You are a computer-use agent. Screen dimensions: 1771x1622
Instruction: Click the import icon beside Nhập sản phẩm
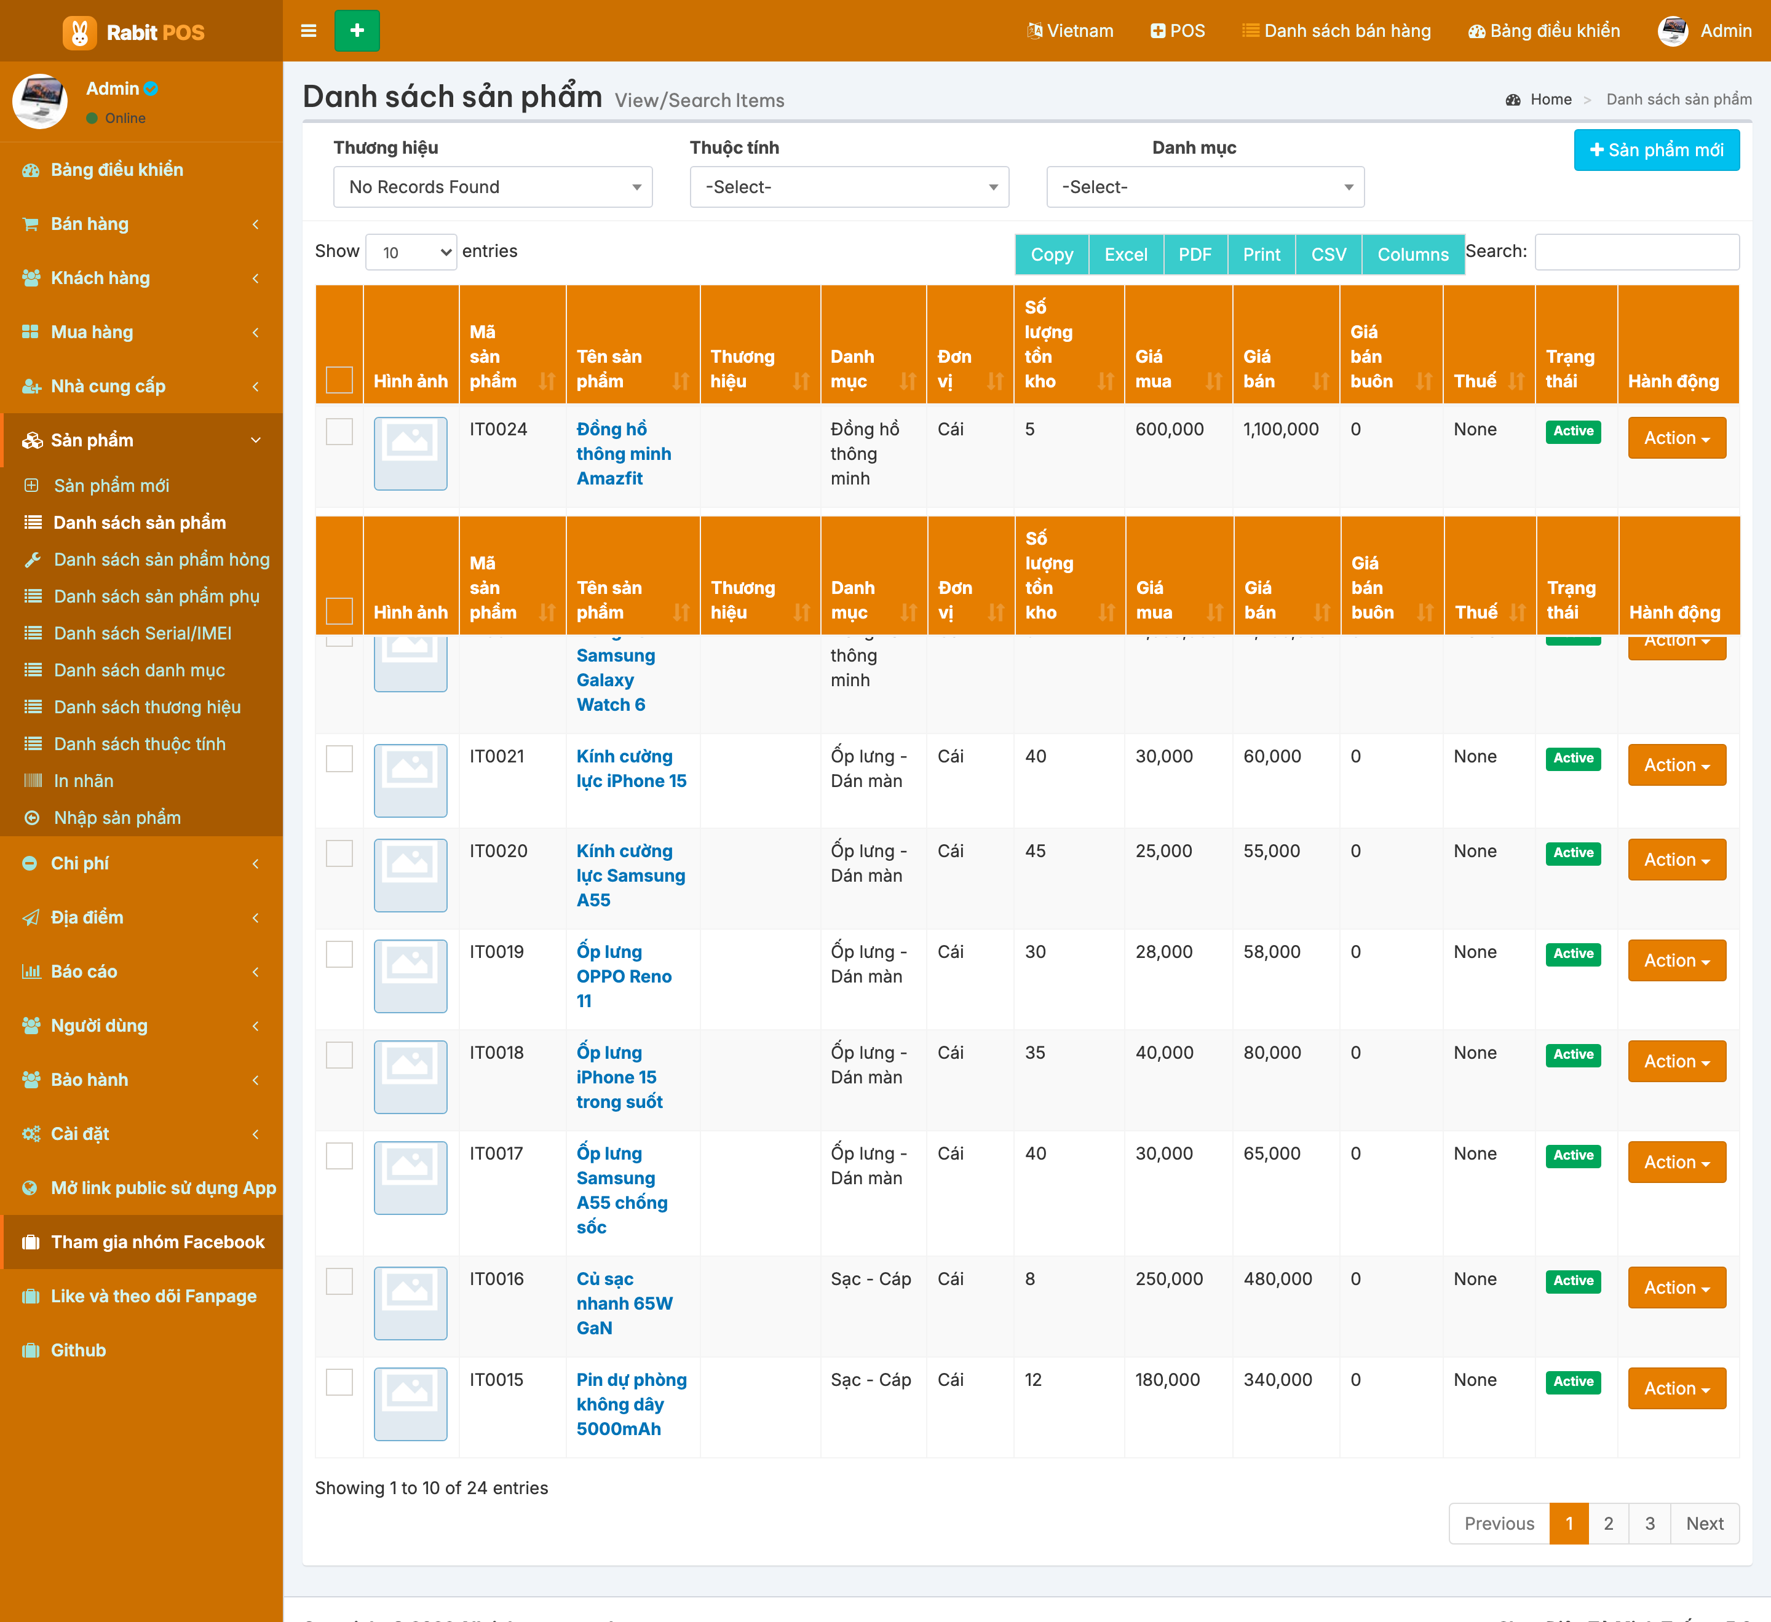coord(31,818)
